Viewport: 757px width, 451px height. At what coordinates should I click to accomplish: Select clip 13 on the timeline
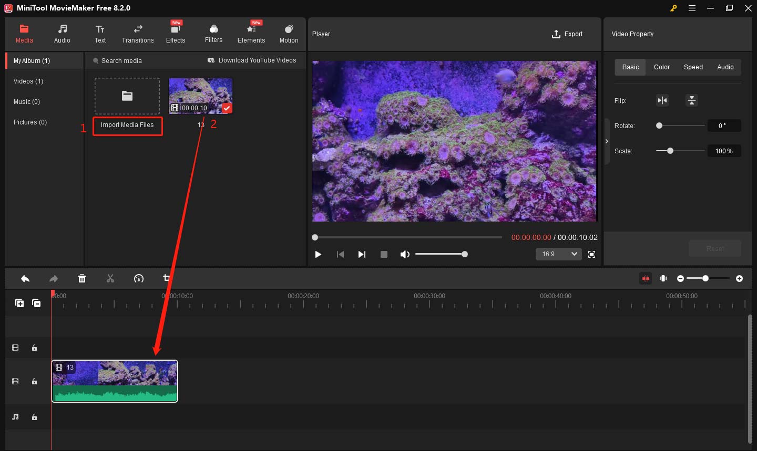pos(115,381)
